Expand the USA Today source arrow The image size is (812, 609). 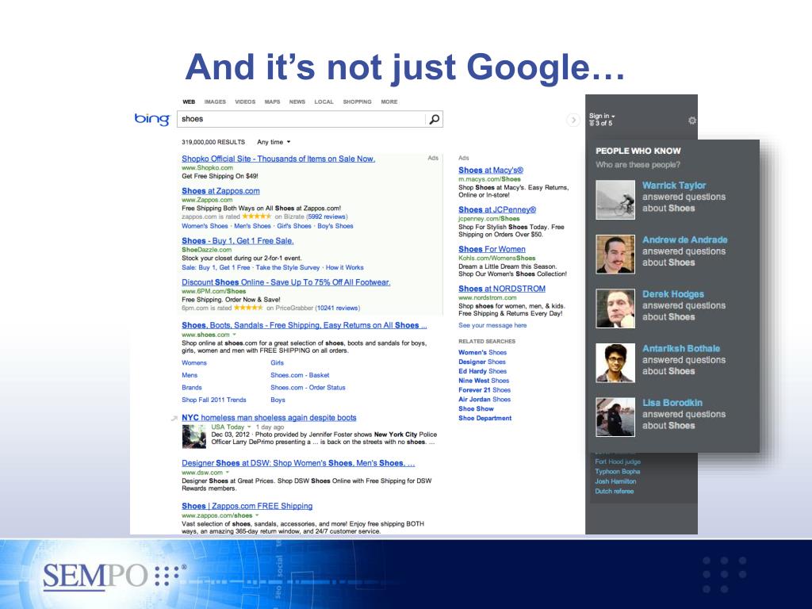249,427
